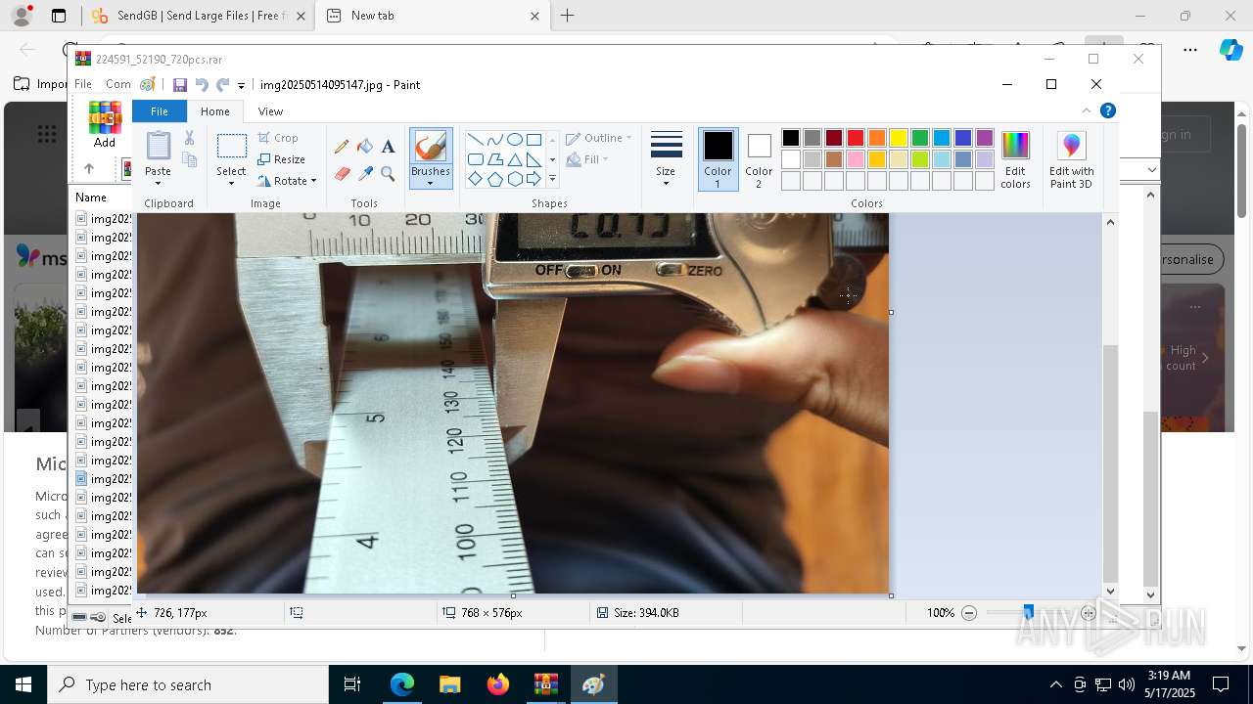Open the shape Outline dropdown

pos(599,138)
